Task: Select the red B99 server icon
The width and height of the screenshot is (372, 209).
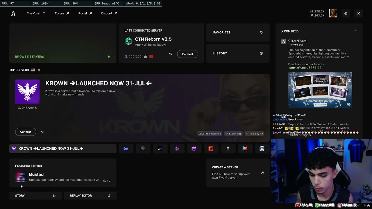Action: click(x=211, y=149)
